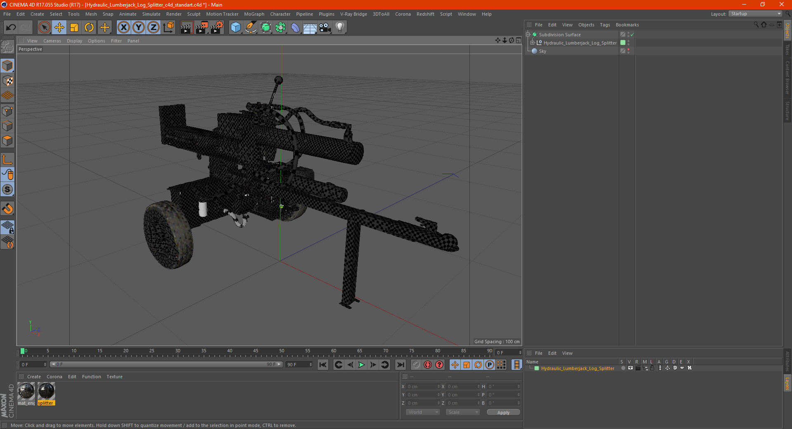Open Edit Render Settings icon

(x=217, y=28)
